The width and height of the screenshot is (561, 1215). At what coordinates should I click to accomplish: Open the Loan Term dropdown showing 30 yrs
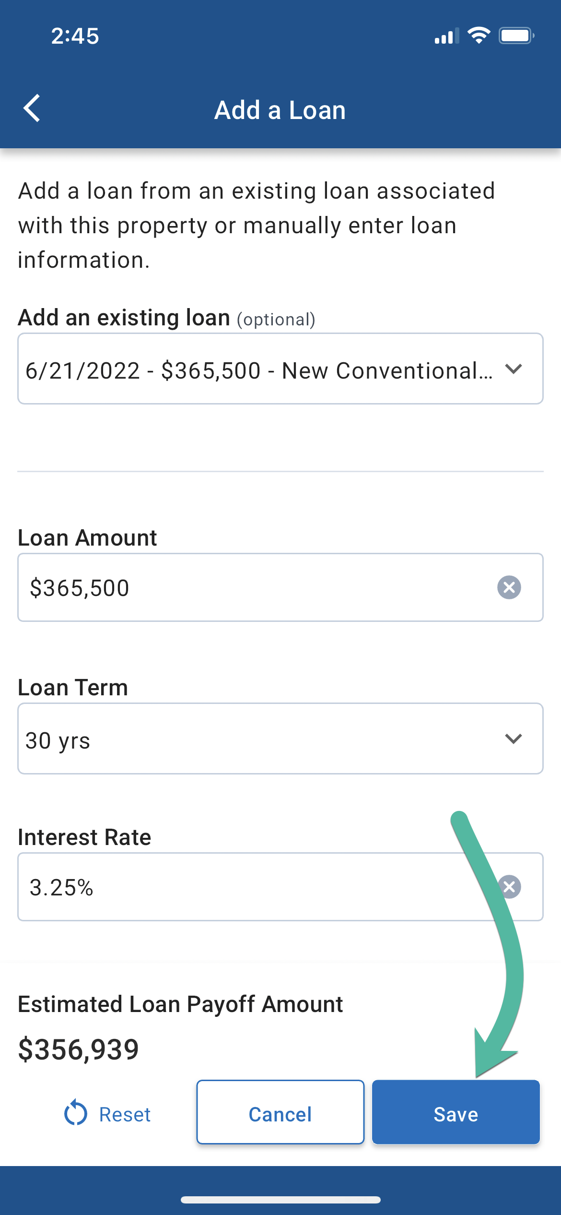259,739
